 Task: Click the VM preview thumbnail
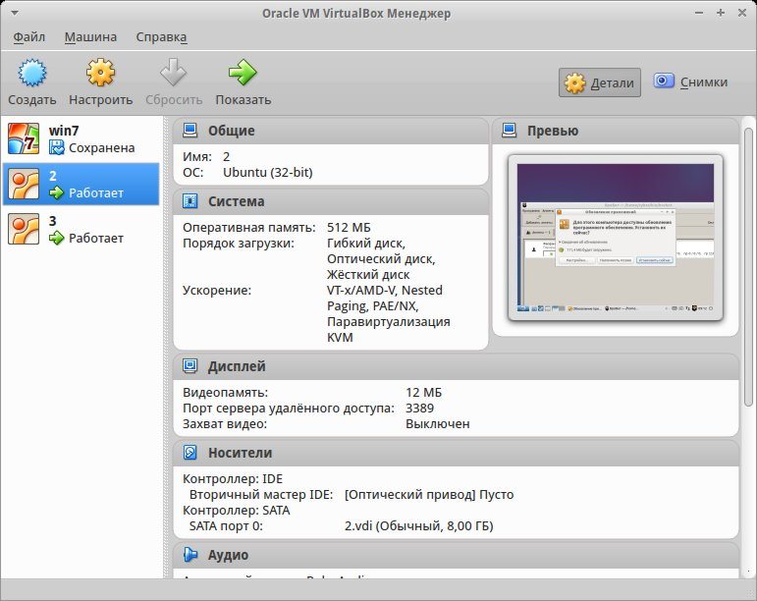point(616,238)
